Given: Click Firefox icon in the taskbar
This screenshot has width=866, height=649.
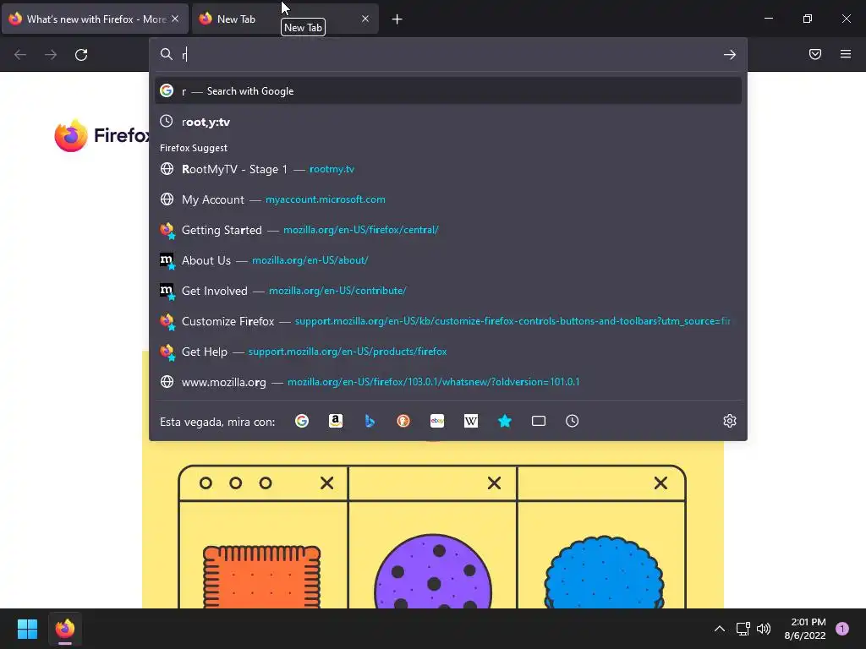Looking at the screenshot, I should click(x=64, y=629).
